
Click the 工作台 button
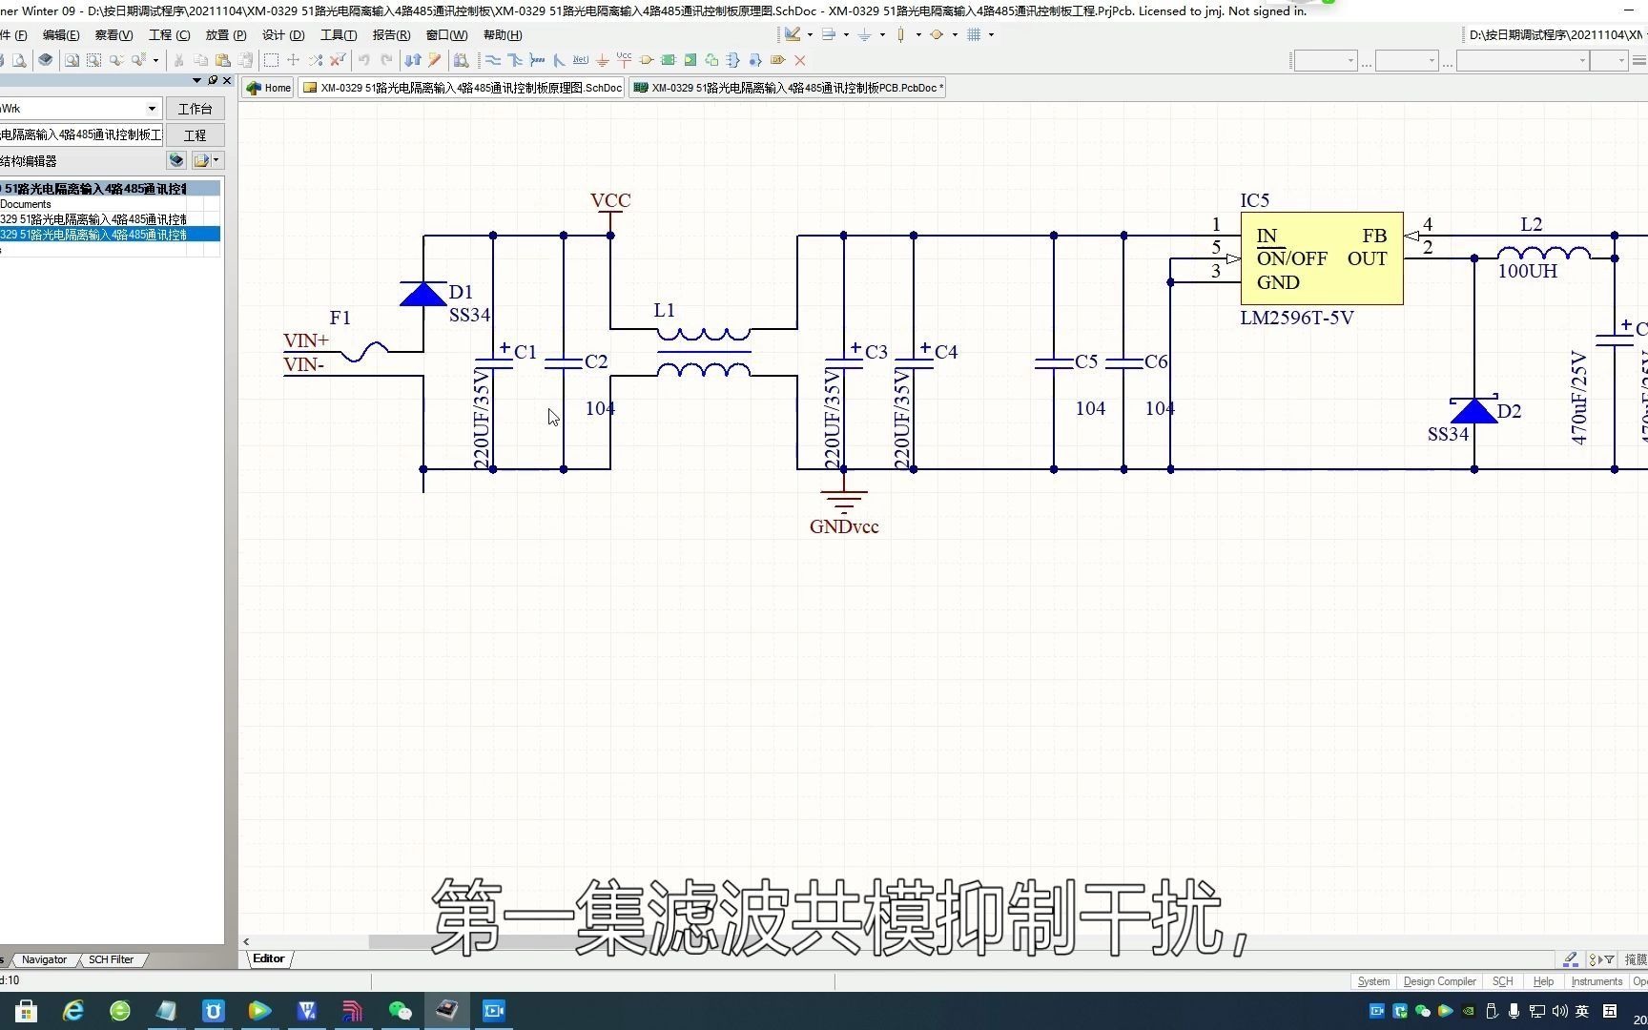pos(195,109)
